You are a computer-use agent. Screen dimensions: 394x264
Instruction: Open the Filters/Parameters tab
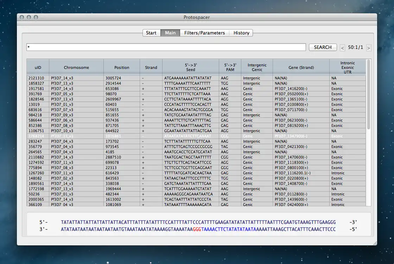tap(204, 33)
